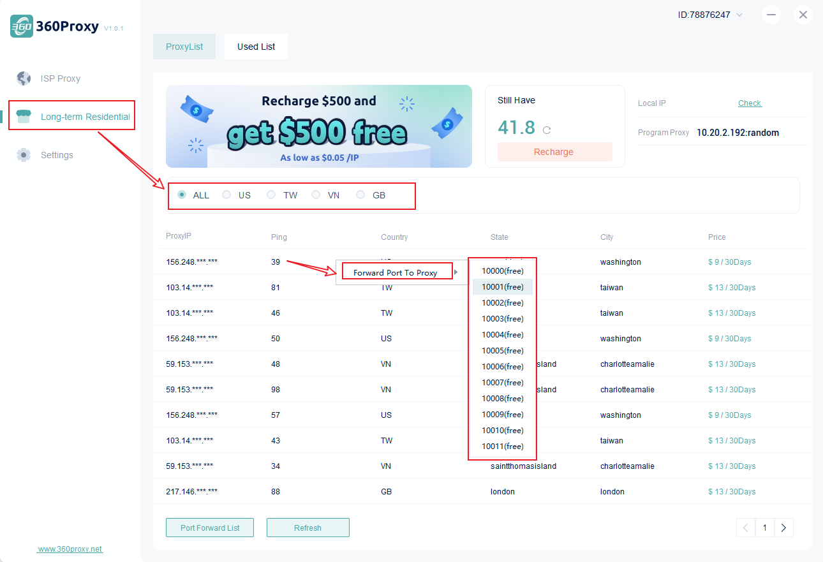Select the TW country filter
The width and height of the screenshot is (823, 562).
(271, 195)
